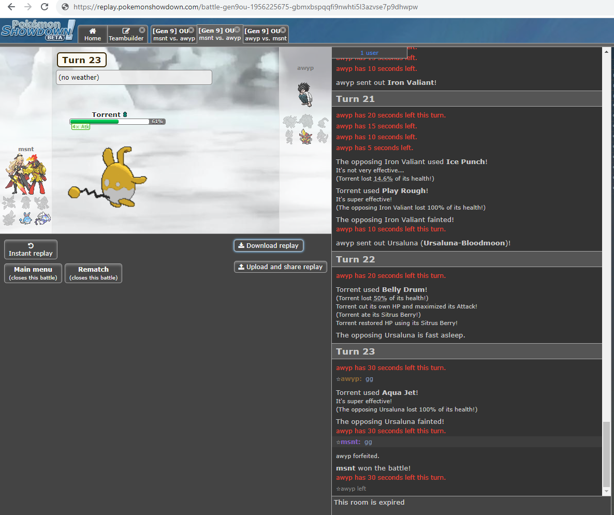
Task: Click 'Torrent used Aqua Jet!' line
Action: (377, 392)
